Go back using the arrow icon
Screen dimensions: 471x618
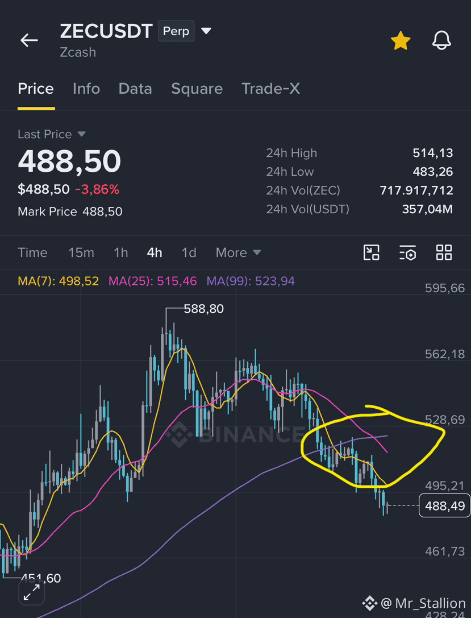[29, 40]
